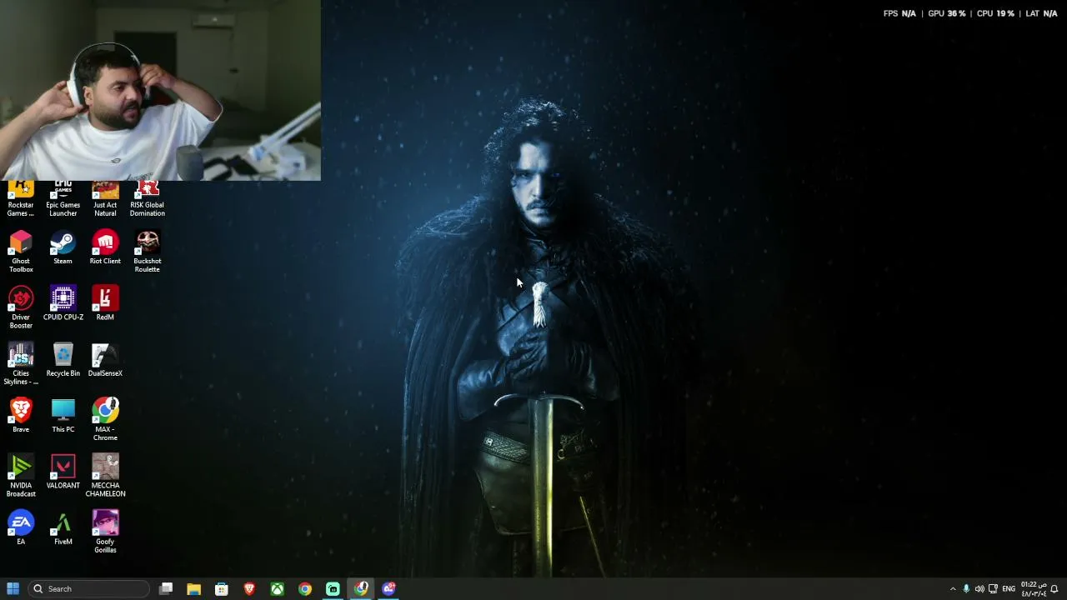Select the Recycle Bin icon
Viewport: 1067px width, 600px height.
(63, 359)
